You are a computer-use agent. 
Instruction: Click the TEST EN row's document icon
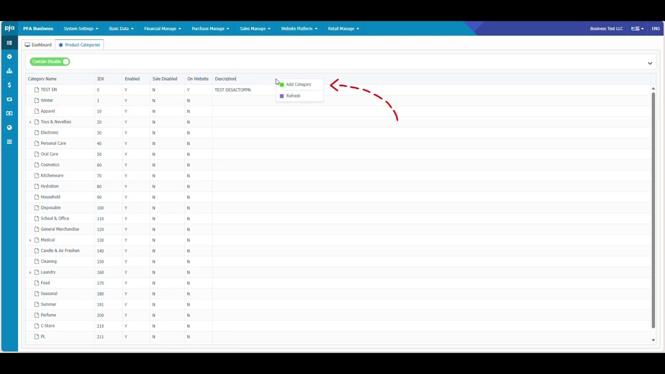[37, 90]
